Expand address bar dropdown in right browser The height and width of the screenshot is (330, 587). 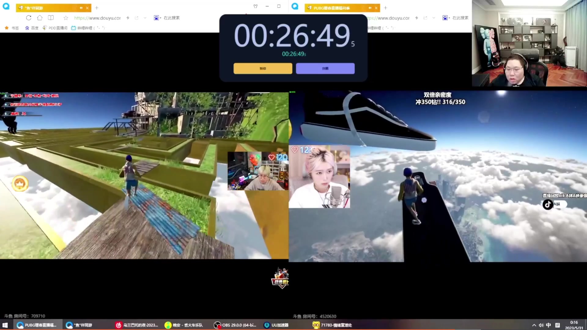434,18
